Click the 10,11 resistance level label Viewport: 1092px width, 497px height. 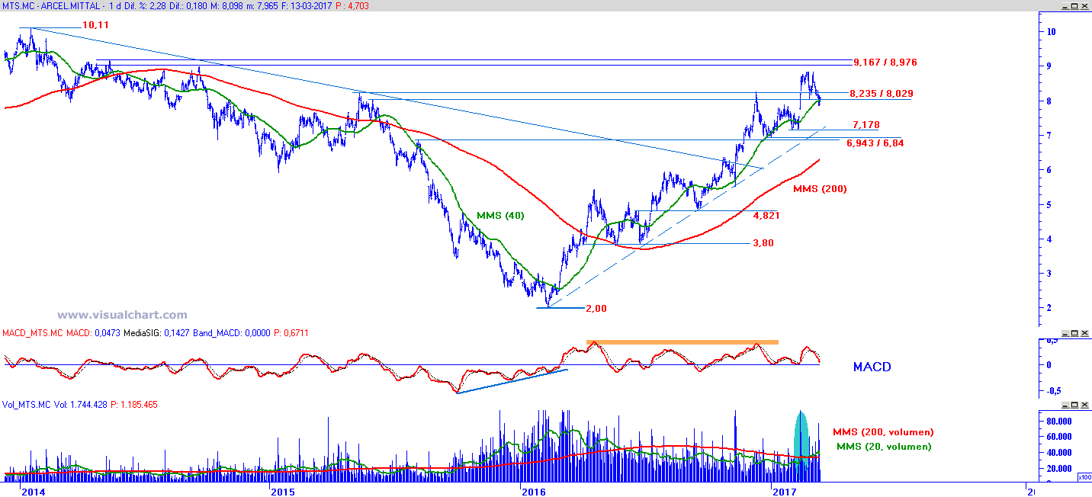(95, 25)
